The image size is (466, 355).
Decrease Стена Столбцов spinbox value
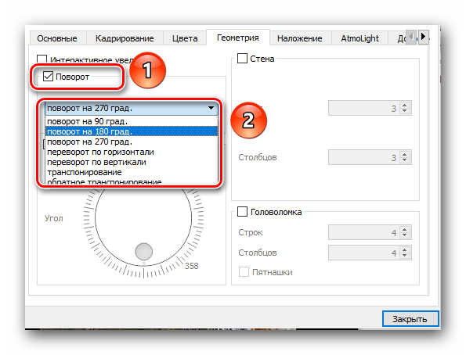(404, 160)
